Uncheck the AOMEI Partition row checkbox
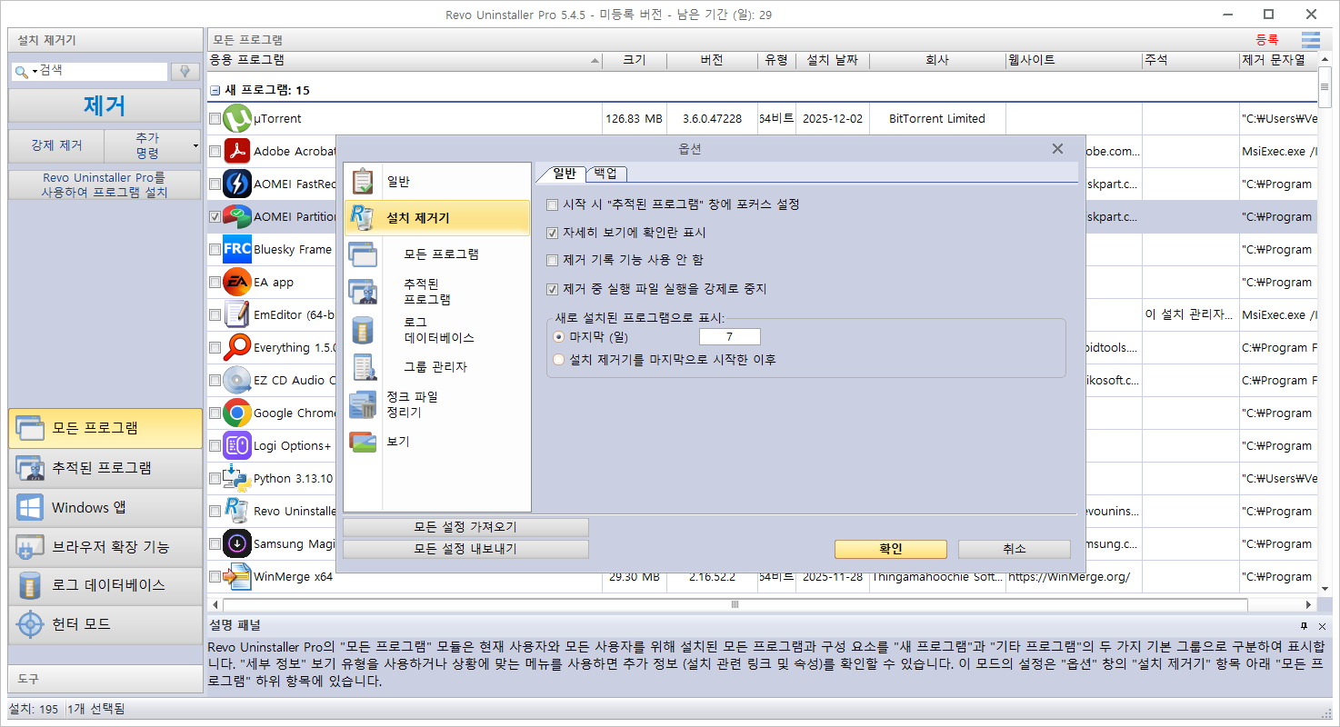Image resolution: width=1340 pixels, height=727 pixels. click(215, 217)
